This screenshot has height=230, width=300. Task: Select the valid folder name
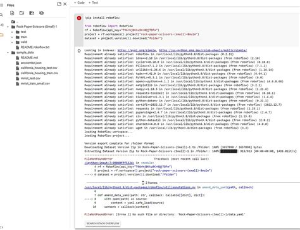coord(24,42)
